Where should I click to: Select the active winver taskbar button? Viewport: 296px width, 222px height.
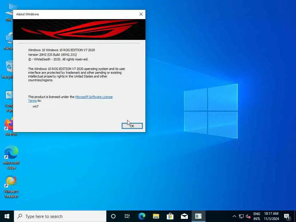coord(198,216)
